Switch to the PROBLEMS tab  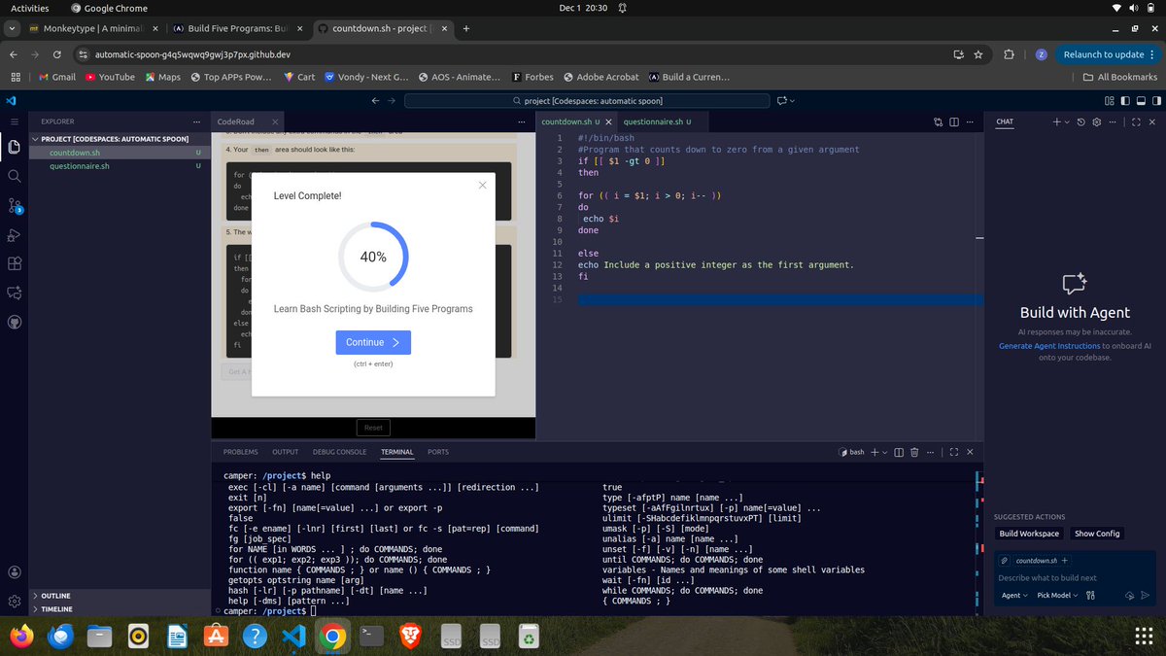coord(241,452)
